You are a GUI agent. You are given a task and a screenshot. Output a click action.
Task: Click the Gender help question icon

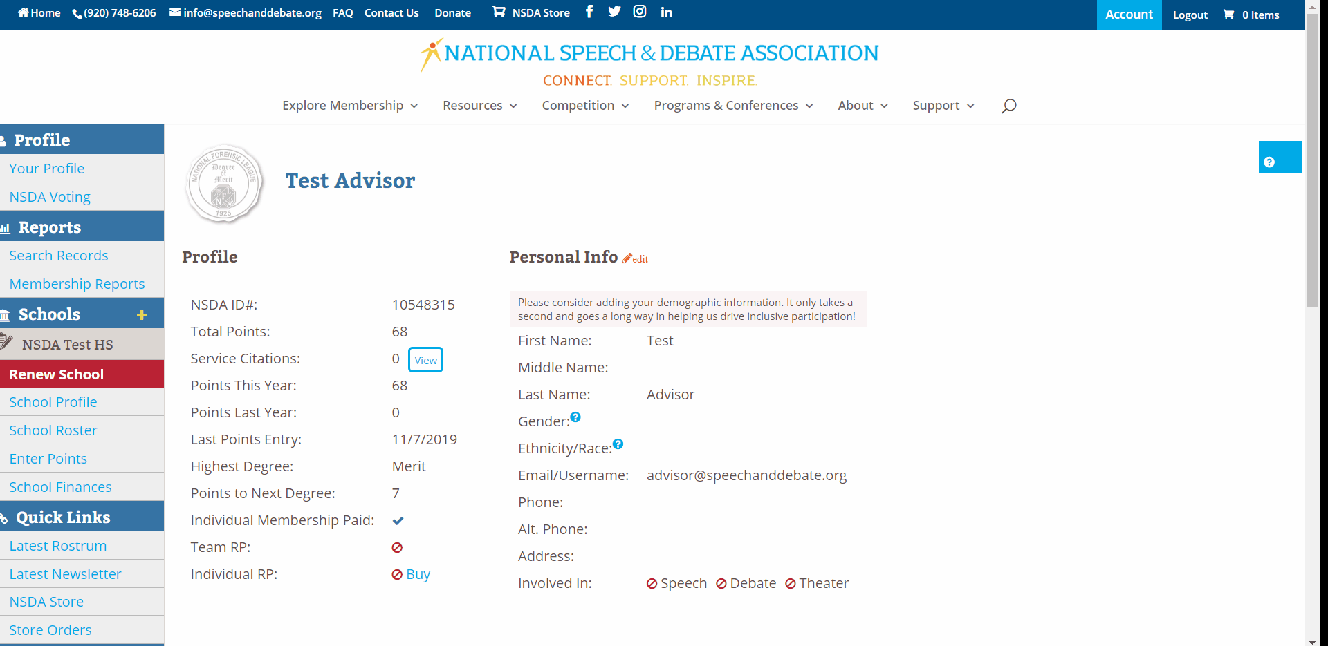(575, 417)
